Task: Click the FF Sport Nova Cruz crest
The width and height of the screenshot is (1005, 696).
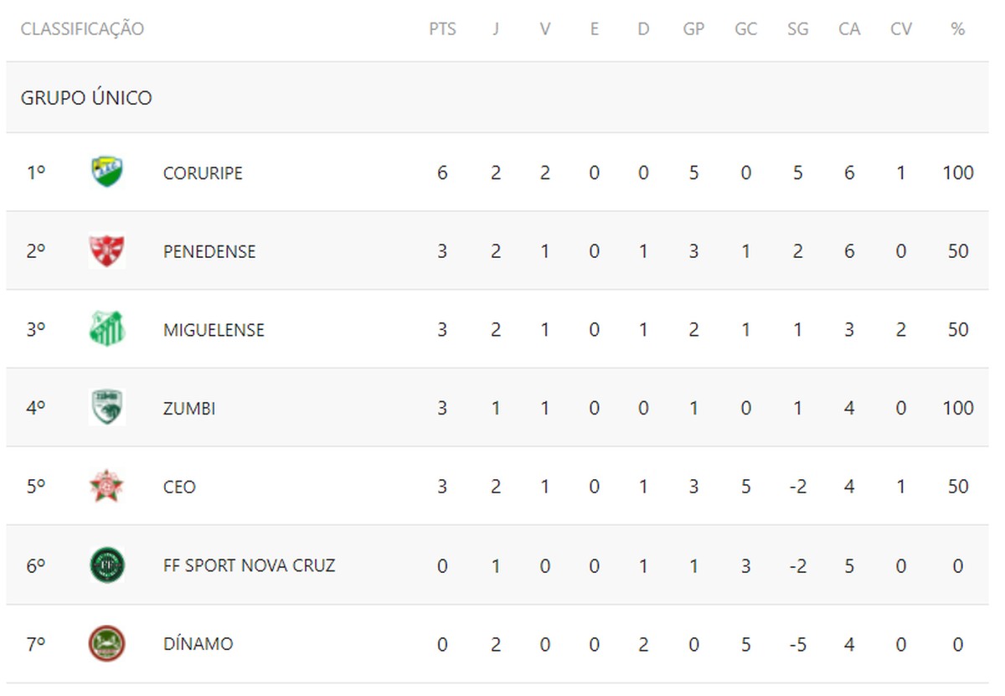Action: click(107, 565)
